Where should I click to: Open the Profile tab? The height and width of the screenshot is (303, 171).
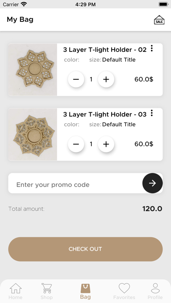pyautogui.click(x=155, y=291)
